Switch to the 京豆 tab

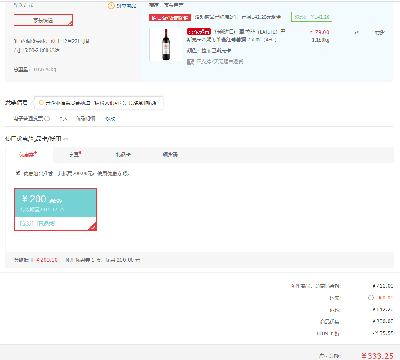coord(74,155)
